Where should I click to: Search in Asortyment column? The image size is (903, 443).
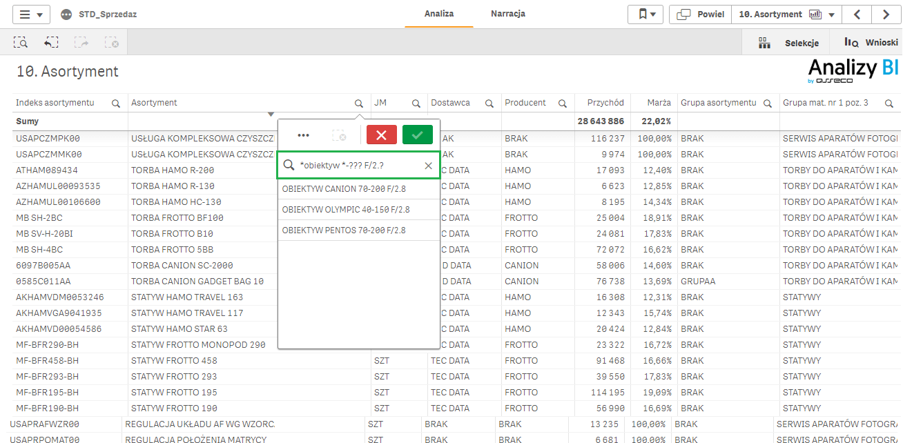click(359, 104)
